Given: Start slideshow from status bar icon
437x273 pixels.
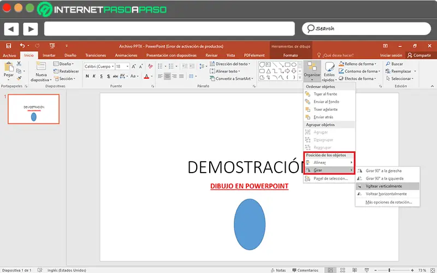Looking at the screenshot, I should pyautogui.click(x=365, y=270).
